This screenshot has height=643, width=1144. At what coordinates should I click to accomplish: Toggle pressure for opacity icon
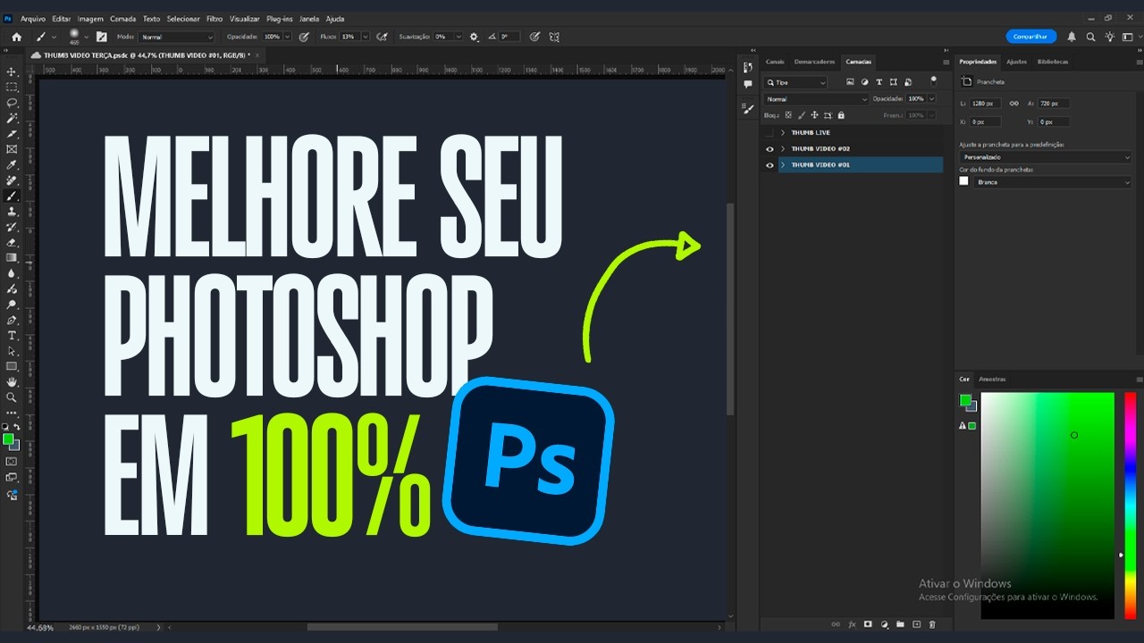point(304,37)
